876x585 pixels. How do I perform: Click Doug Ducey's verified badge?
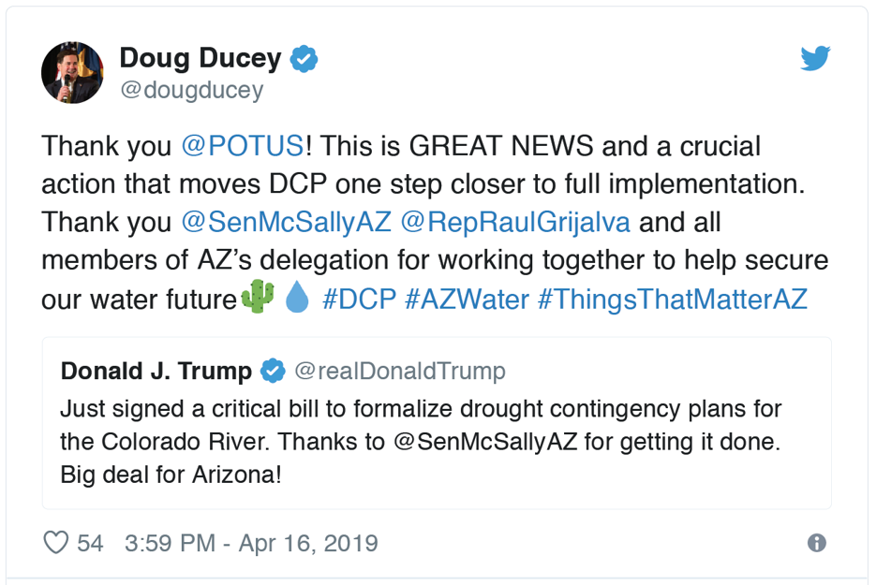[304, 59]
